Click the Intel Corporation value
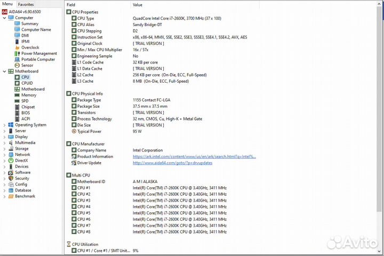The height and width of the screenshot is (256, 384). pyautogui.click(x=148, y=150)
